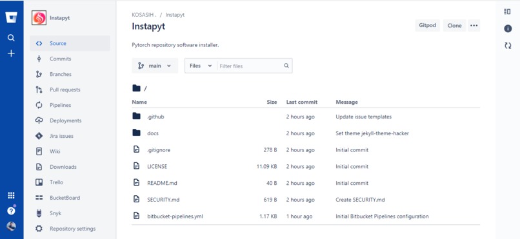Open the help question mark icon
Viewport: 520px width, 239px height.
point(11,211)
